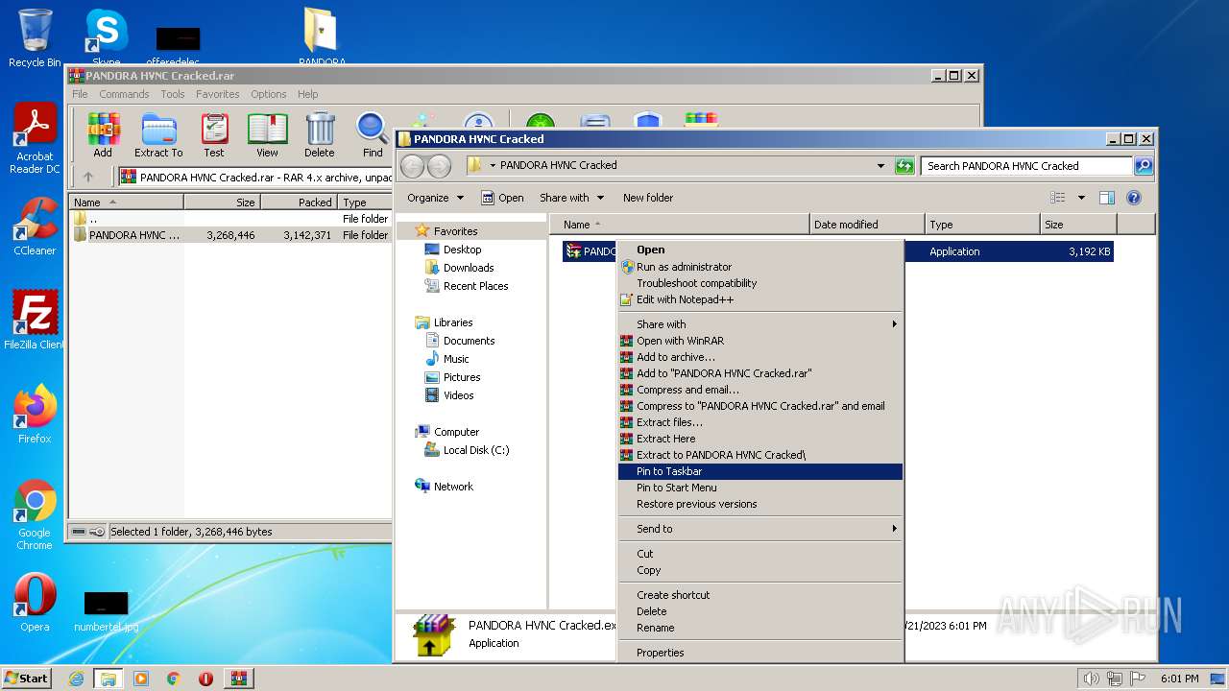This screenshot has height=691, width=1229.
Task: Open the Commands menu in WinRAR
Action: (x=124, y=94)
